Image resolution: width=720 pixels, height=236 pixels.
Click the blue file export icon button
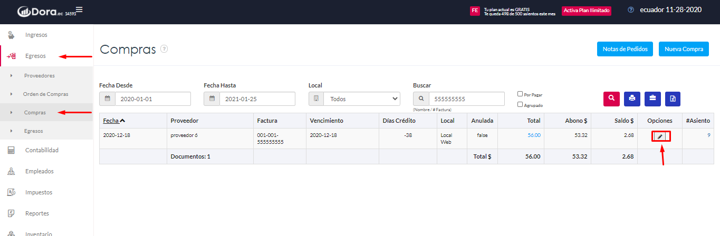tap(673, 99)
